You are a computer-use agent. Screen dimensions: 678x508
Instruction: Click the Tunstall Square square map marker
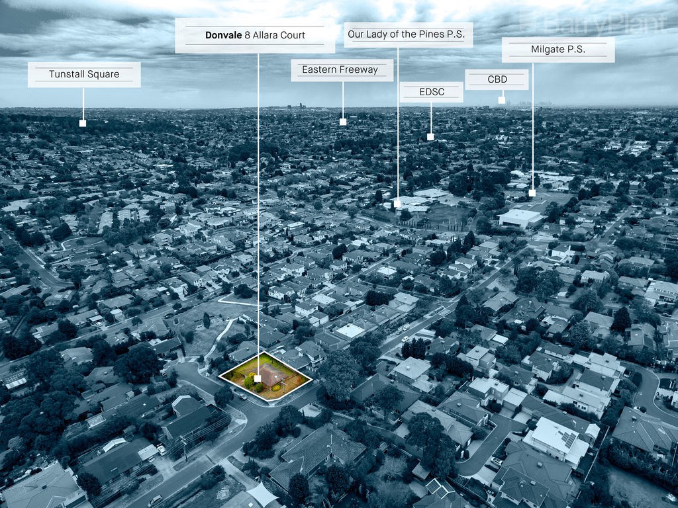(83, 123)
